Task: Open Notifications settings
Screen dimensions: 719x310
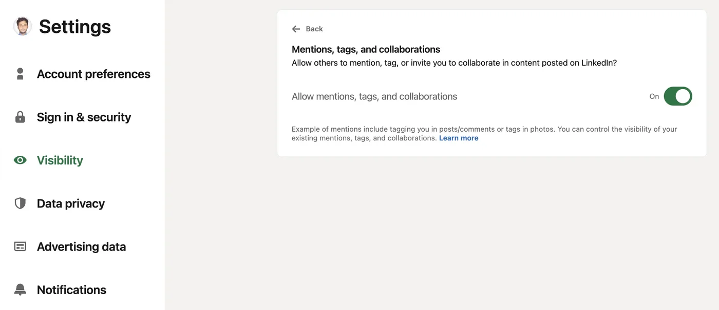Action: tap(71, 290)
